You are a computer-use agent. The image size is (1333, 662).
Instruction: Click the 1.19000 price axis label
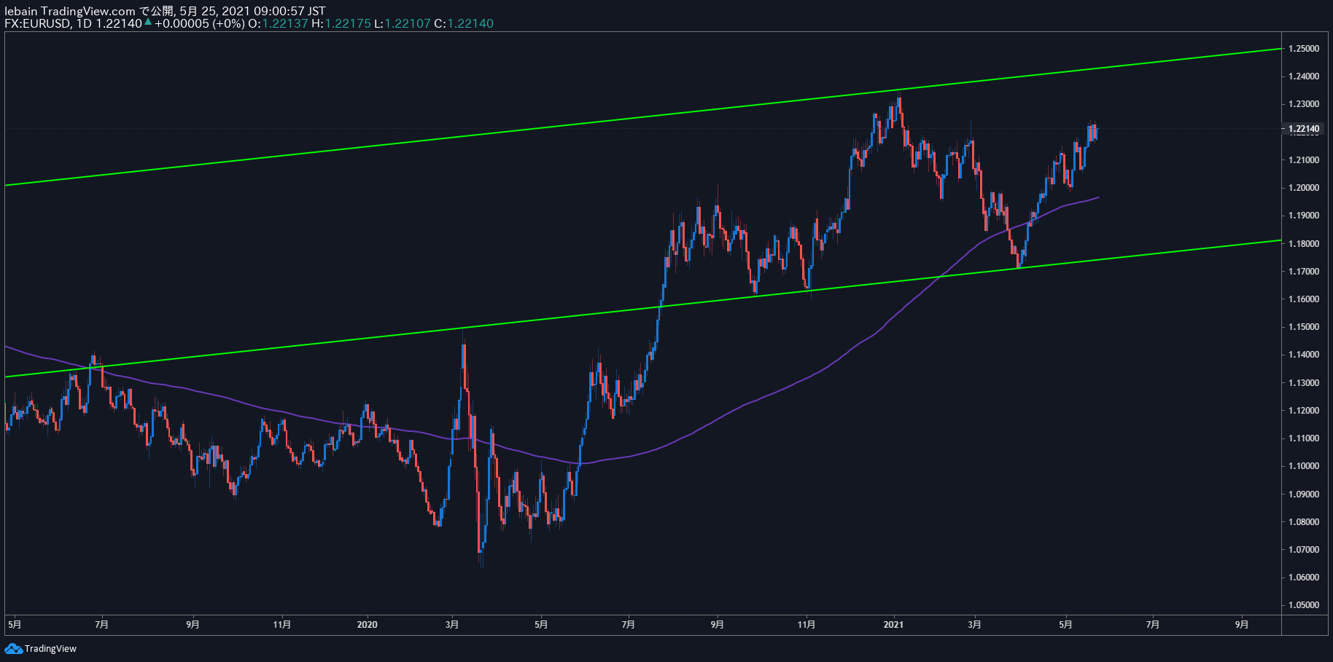pyautogui.click(x=1304, y=216)
